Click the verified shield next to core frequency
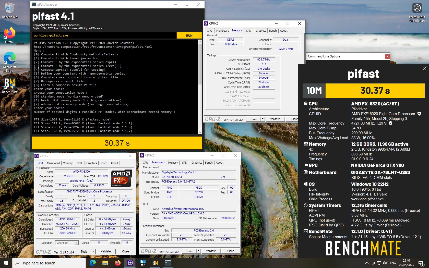This screenshot has height=268, width=429. coord(390,123)
